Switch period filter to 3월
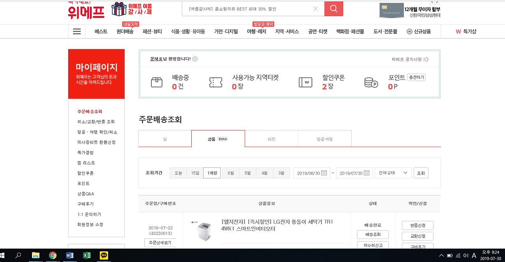505x262 pixels. pos(281,173)
